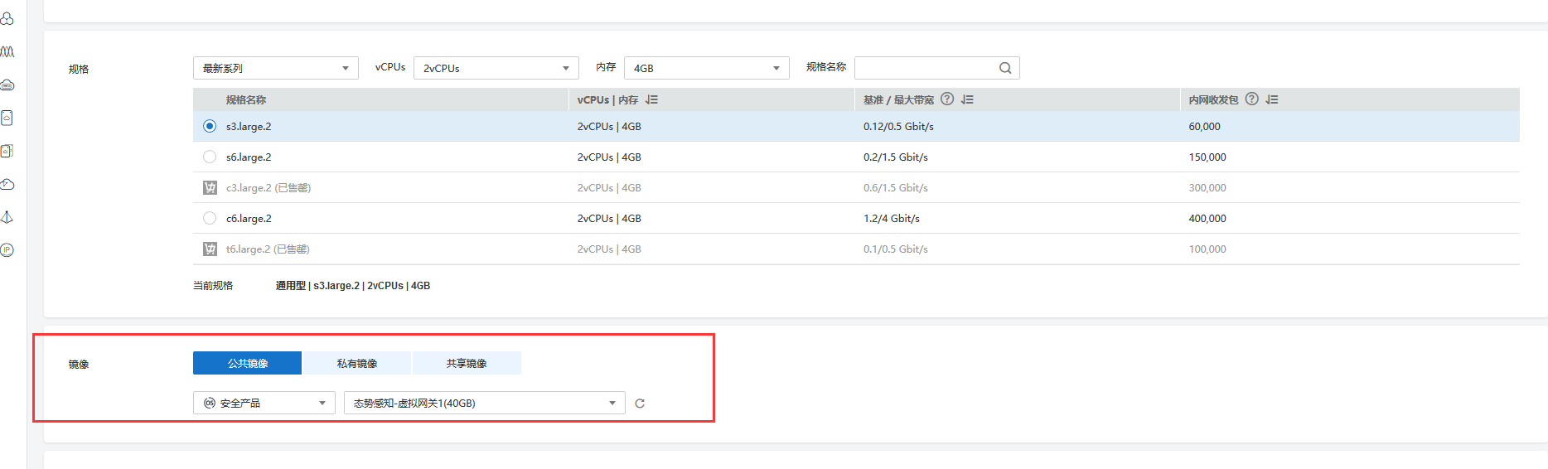Expand the 态势感知-虚拟网关1(40GB) image dropdown
The width and height of the screenshot is (1548, 469).
(x=484, y=404)
